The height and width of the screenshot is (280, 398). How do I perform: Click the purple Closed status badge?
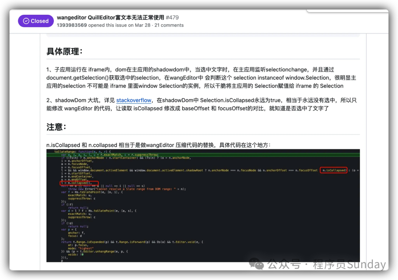36,21
